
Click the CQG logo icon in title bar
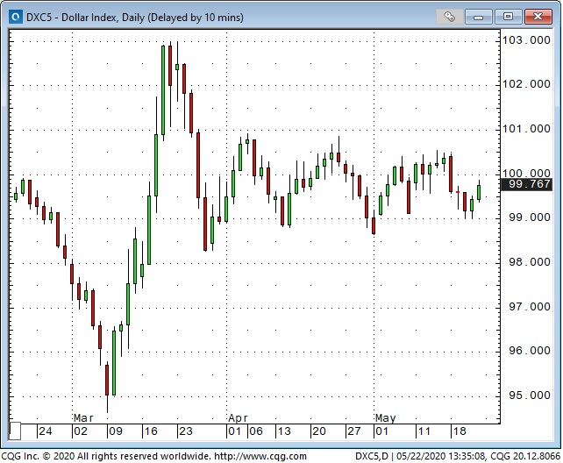tap(15, 17)
